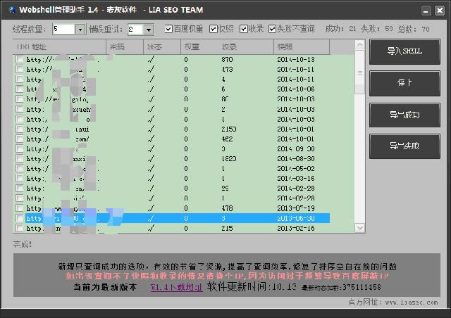Open the thread count dropdown showing 5
The height and width of the screenshot is (318, 451).
80,30
